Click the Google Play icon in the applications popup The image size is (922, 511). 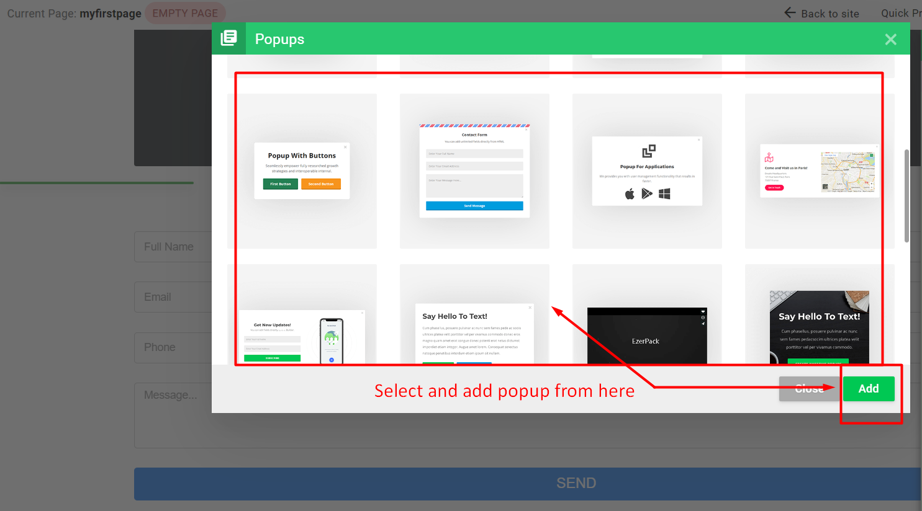coord(647,193)
